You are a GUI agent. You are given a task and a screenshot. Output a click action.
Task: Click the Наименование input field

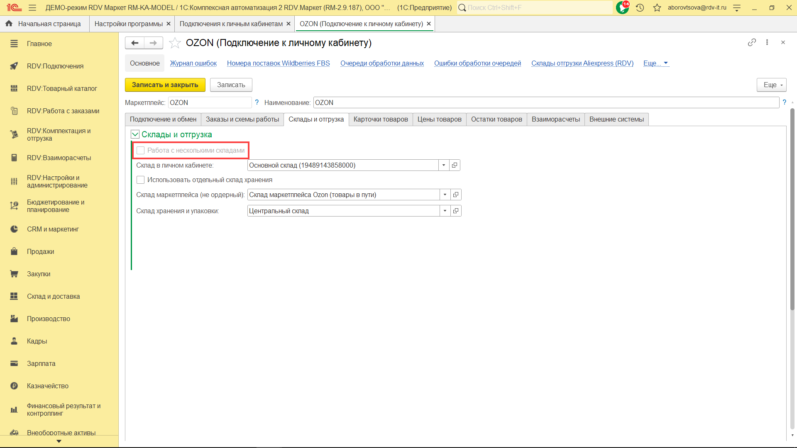[546, 102]
